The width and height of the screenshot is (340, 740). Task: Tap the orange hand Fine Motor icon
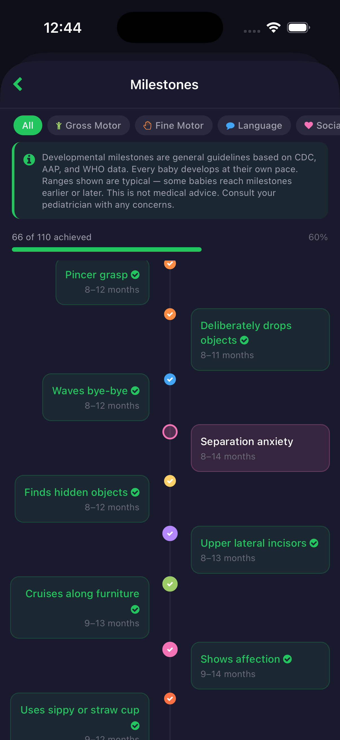click(147, 125)
